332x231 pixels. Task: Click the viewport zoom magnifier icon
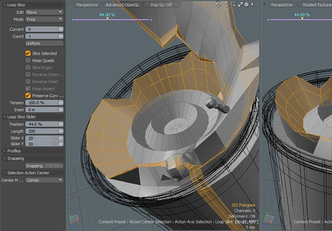coord(233,5)
